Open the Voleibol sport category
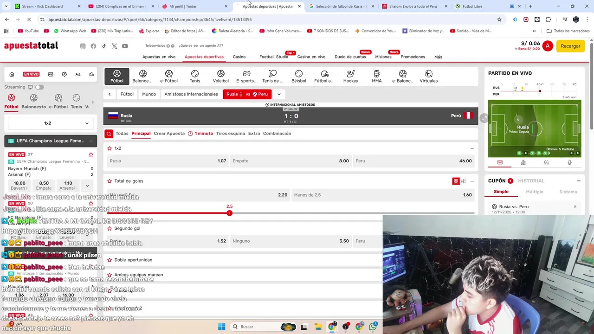This screenshot has height=334, width=594. pos(221,77)
